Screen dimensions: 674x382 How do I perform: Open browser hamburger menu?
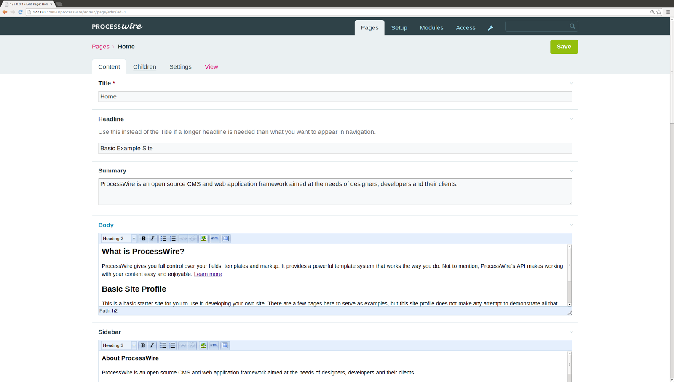(x=668, y=12)
